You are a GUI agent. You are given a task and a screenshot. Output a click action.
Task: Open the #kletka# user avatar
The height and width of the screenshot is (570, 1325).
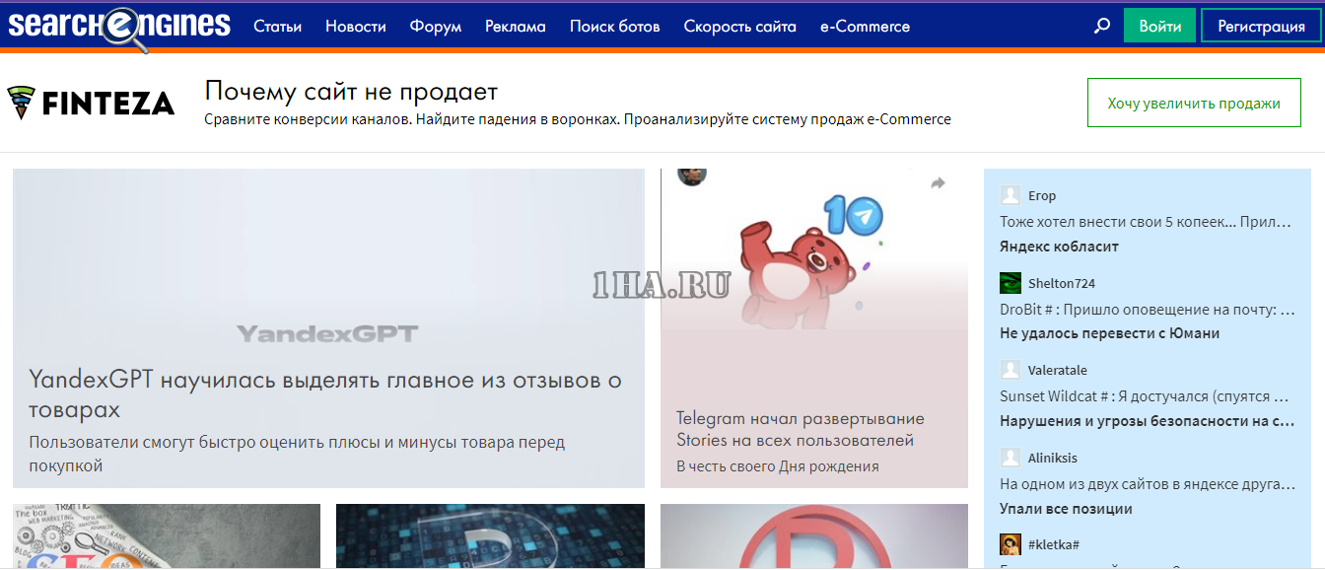point(1011,544)
